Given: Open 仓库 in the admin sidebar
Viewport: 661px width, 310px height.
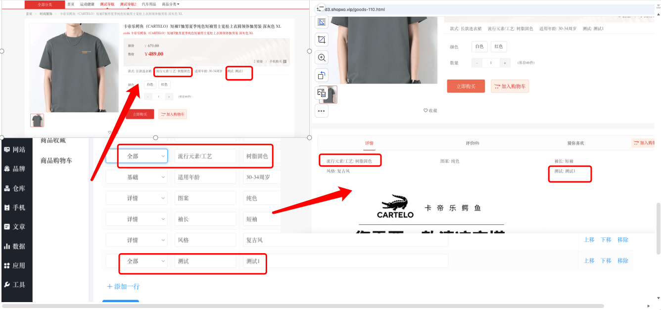Looking at the screenshot, I should [x=15, y=188].
